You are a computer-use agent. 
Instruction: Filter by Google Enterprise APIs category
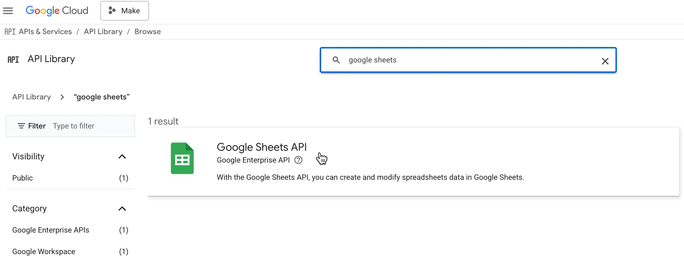point(70,230)
